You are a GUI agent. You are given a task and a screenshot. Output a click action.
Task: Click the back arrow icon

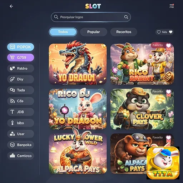coord(11,6)
